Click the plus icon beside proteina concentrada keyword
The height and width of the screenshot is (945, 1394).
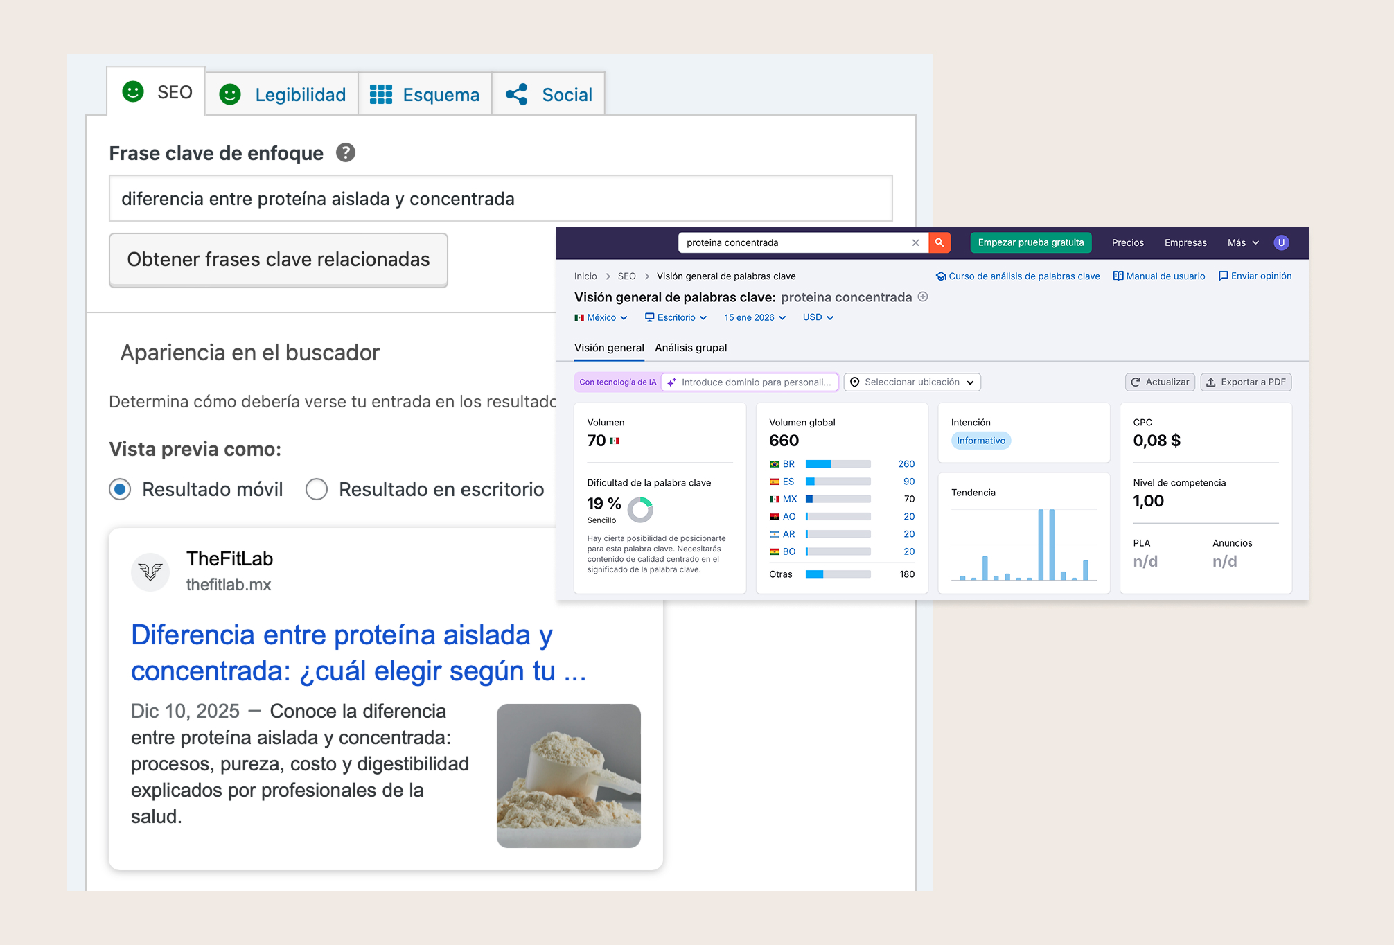[923, 297]
